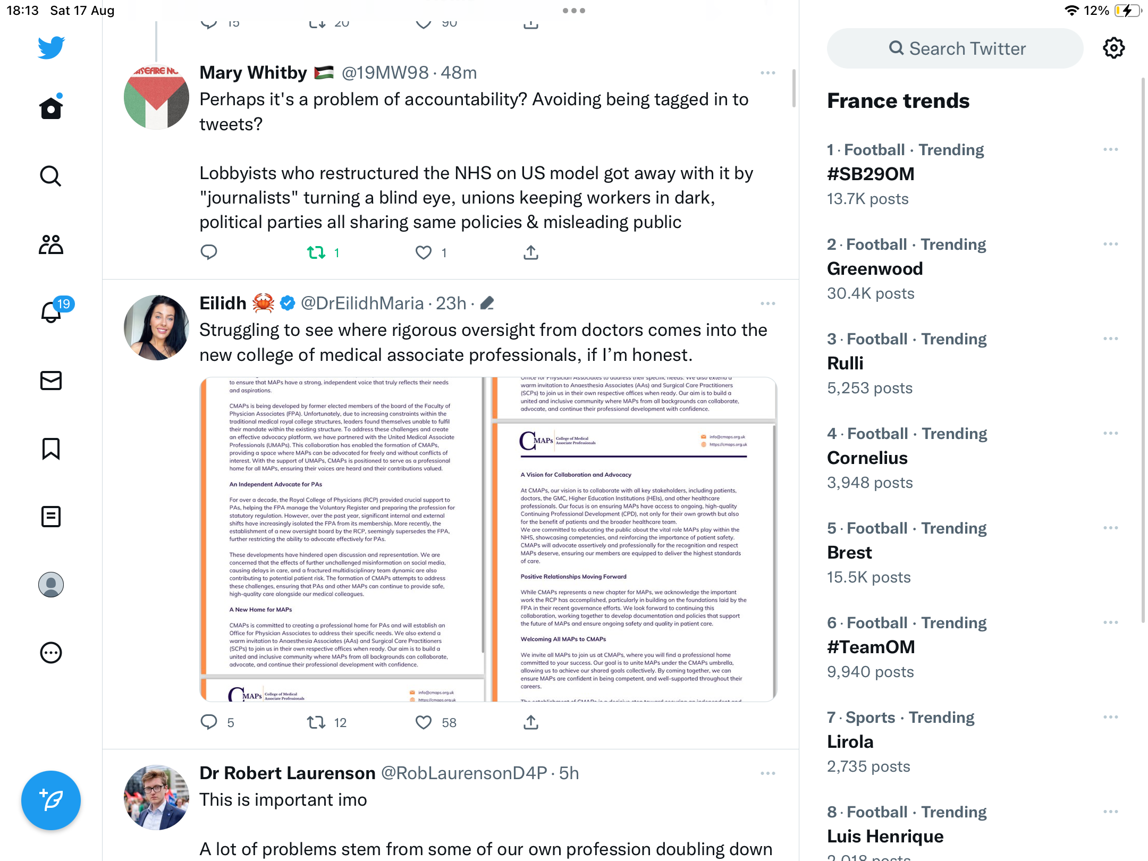The image size is (1148, 861).
Task: Retweet Eilidh's tweet with 12 retweets
Action: click(x=316, y=722)
